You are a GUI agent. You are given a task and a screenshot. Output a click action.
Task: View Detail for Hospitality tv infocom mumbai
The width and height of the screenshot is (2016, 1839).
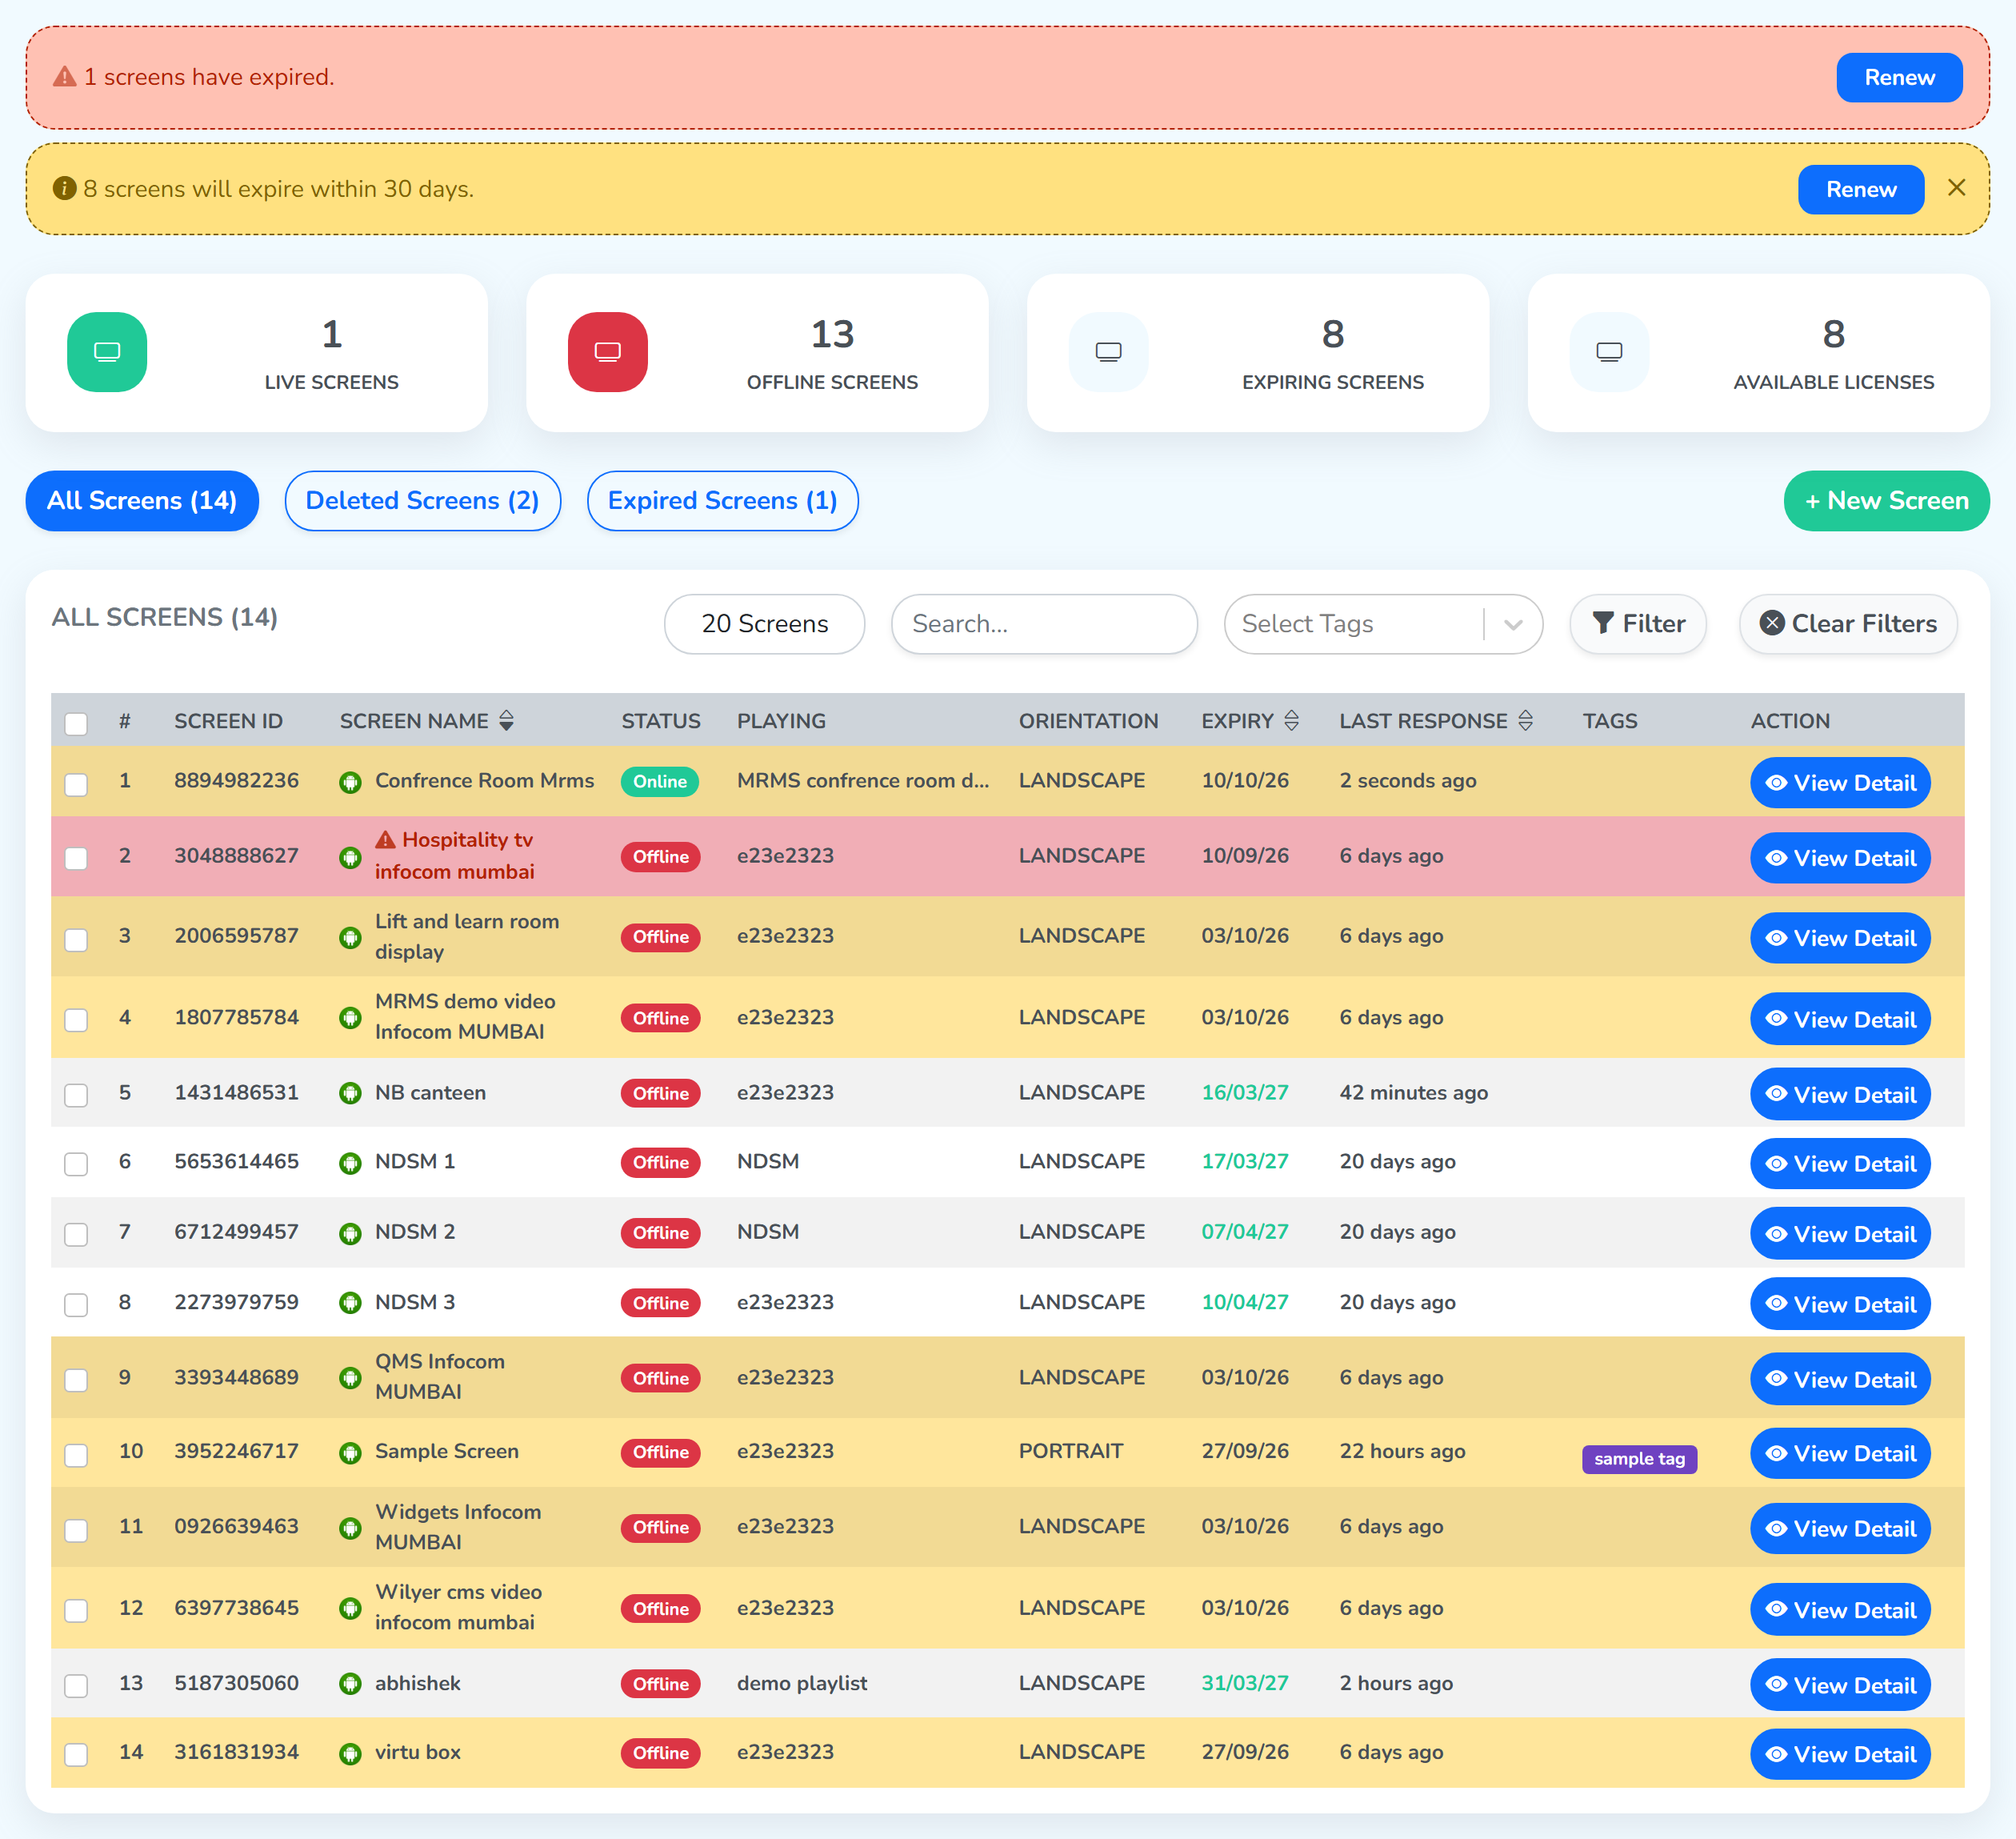coord(1840,857)
